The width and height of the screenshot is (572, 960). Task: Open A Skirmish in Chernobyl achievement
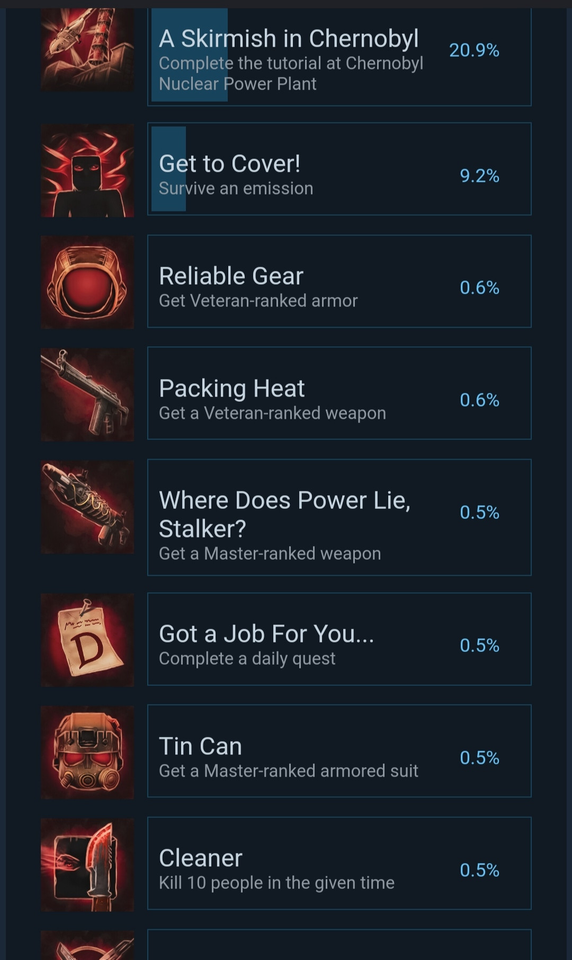pos(339,57)
